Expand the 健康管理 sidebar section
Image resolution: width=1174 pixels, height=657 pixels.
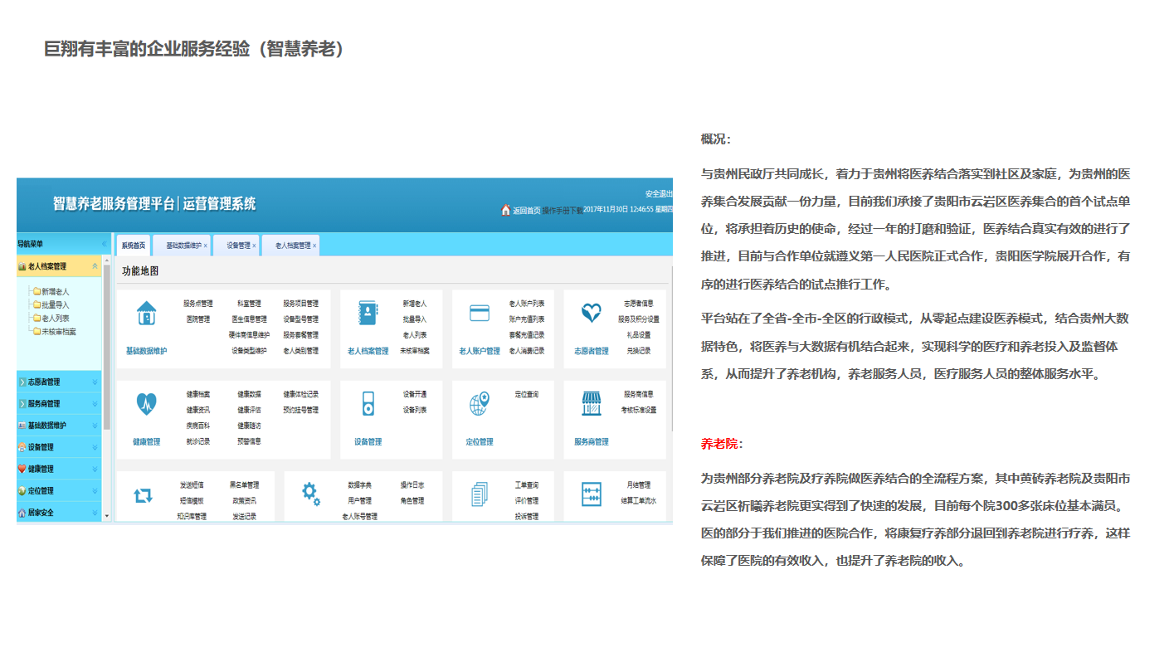pyautogui.click(x=95, y=469)
